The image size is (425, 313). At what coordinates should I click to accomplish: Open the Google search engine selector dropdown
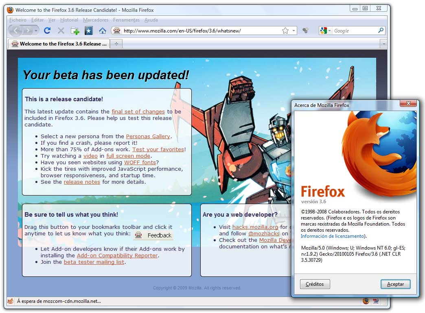click(325, 30)
